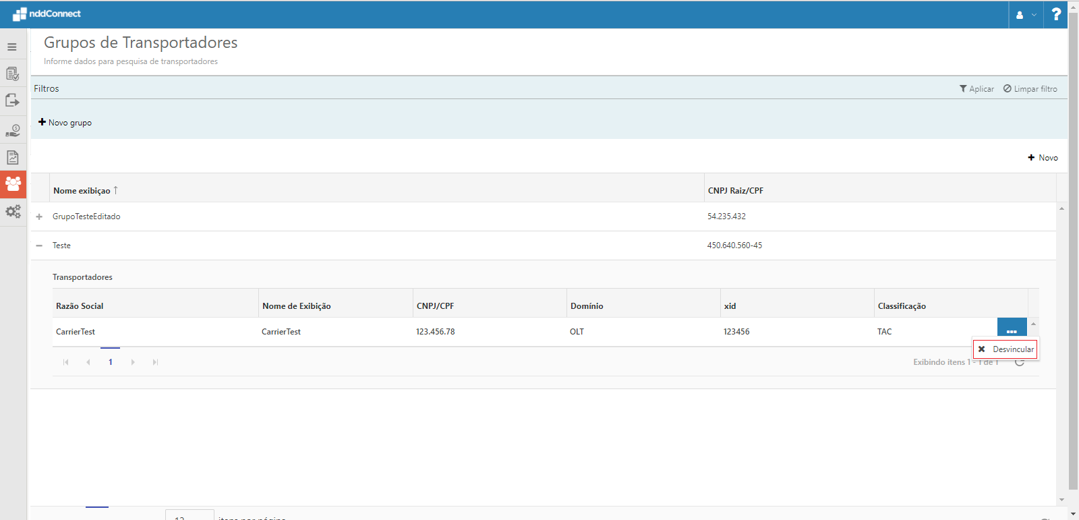
Task: Click Limpar filtro to clear filters
Action: point(1030,89)
